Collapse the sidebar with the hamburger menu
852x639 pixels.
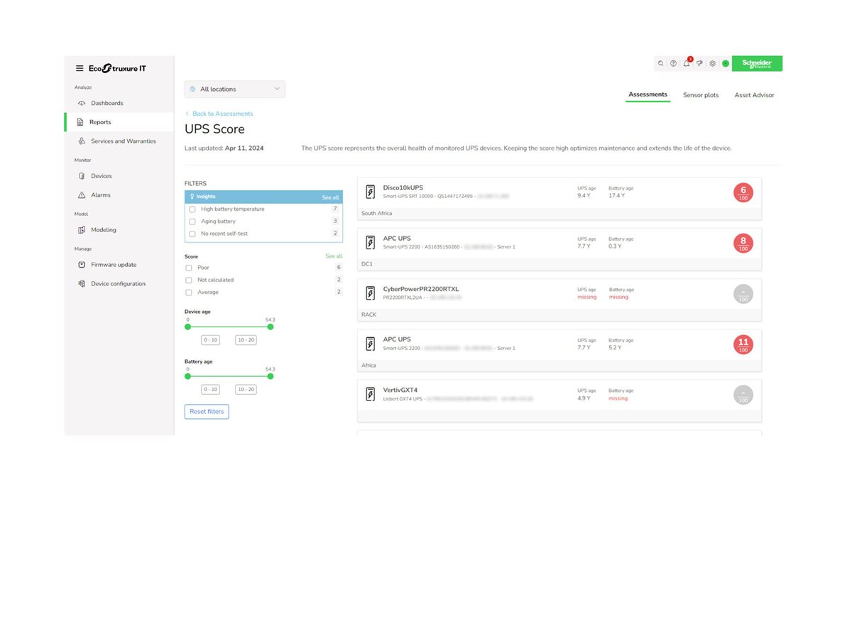point(80,67)
